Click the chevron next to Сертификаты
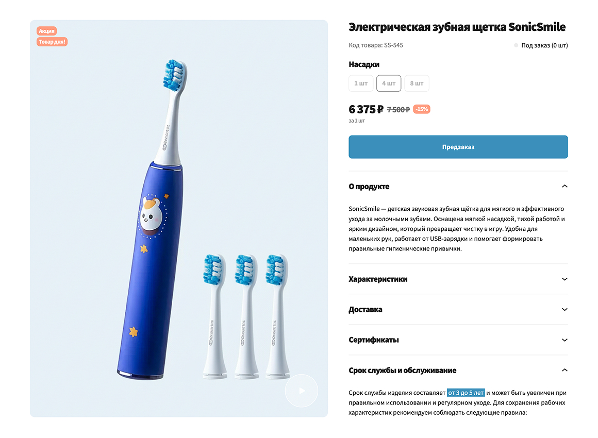 (x=564, y=340)
